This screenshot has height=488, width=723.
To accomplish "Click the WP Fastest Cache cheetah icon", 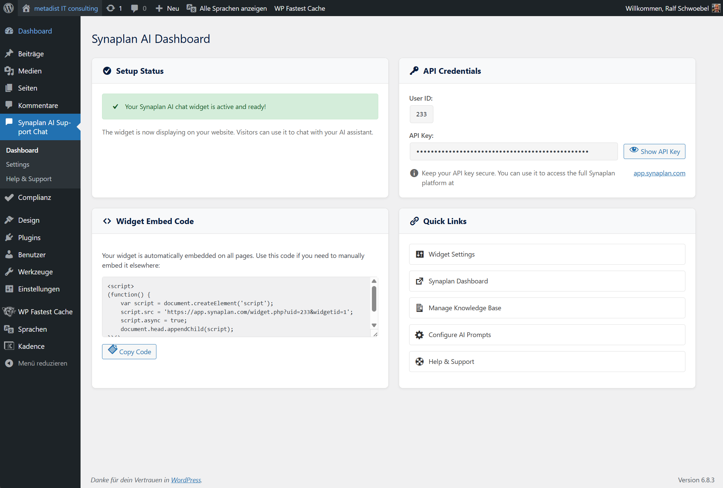I will (x=9, y=312).
